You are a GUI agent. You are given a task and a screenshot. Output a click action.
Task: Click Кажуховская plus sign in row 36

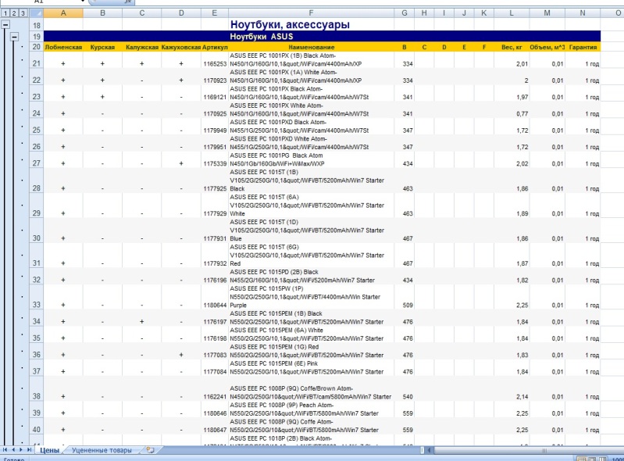click(x=181, y=355)
